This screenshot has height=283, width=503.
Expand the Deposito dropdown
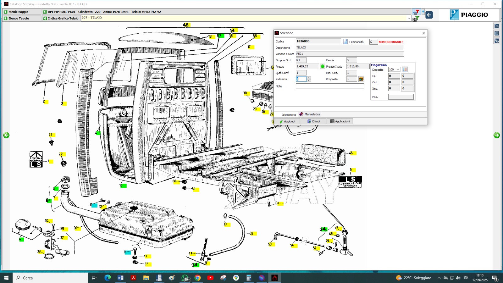tap(398, 69)
